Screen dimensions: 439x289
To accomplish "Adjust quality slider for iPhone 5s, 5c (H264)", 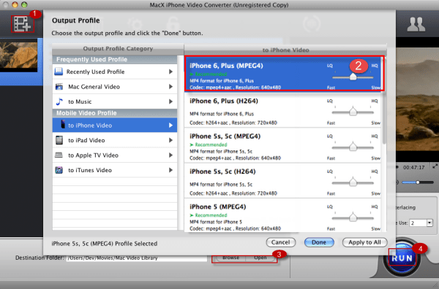I will pos(353,182).
